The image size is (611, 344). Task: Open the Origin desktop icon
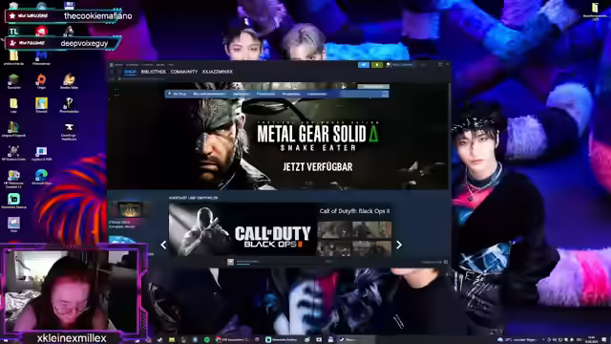(41, 80)
